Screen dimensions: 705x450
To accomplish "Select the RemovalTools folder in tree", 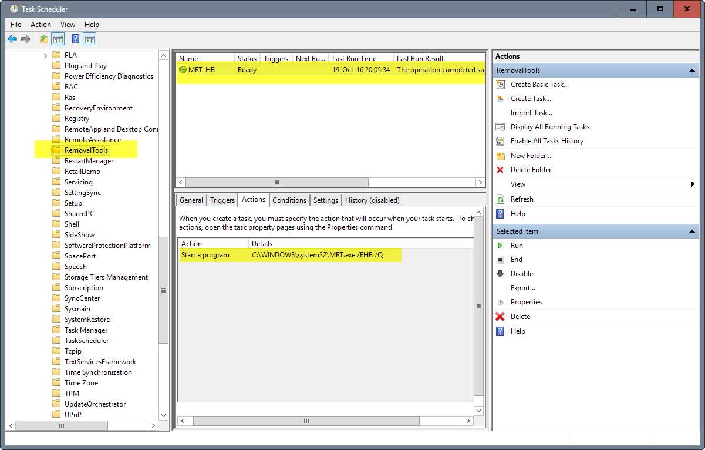I will coord(86,150).
